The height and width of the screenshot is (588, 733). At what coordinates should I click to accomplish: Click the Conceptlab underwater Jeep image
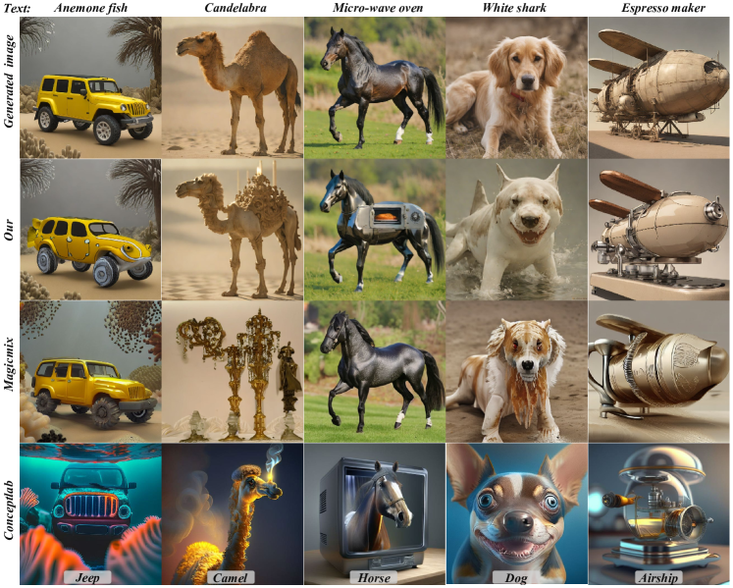(x=90, y=510)
